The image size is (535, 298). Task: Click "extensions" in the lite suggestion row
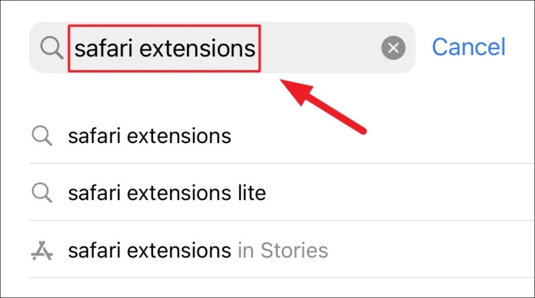pyautogui.click(x=179, y=193)
